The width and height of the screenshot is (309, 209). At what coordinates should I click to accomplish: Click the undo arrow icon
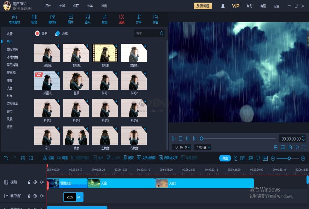(x=6, y=158)
